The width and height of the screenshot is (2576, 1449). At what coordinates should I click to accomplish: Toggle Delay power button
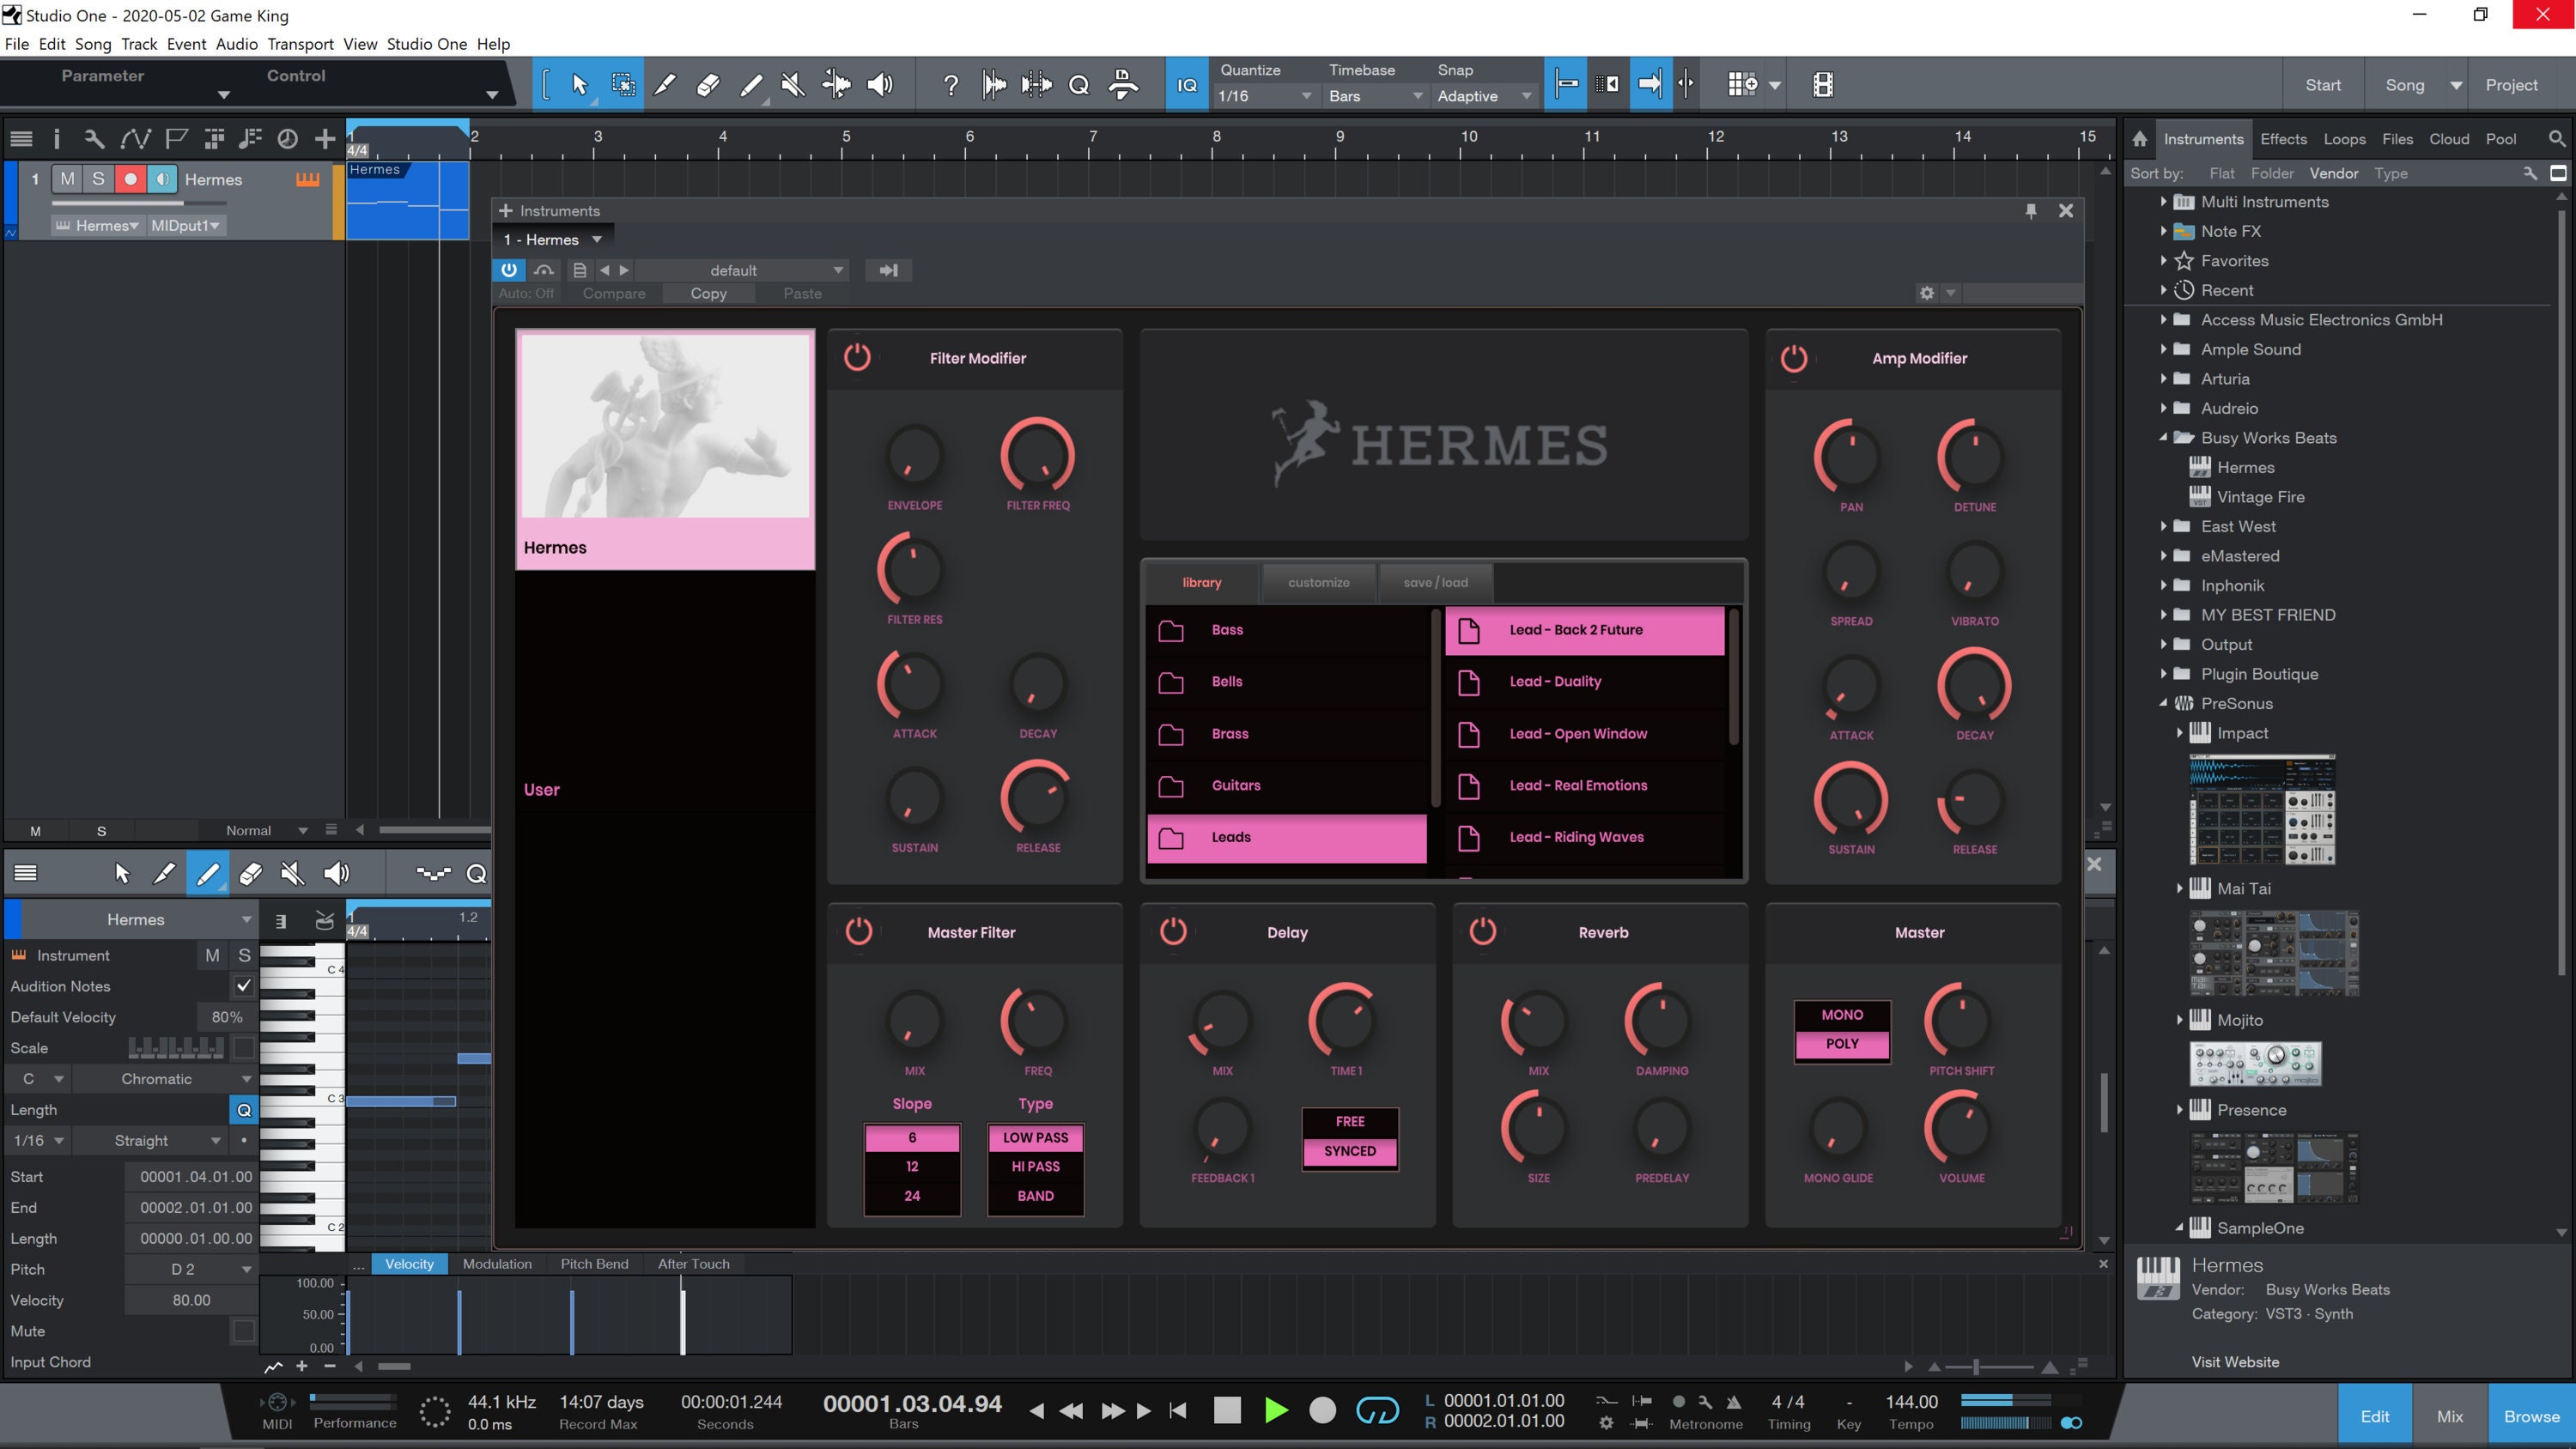click(1173, 931)
